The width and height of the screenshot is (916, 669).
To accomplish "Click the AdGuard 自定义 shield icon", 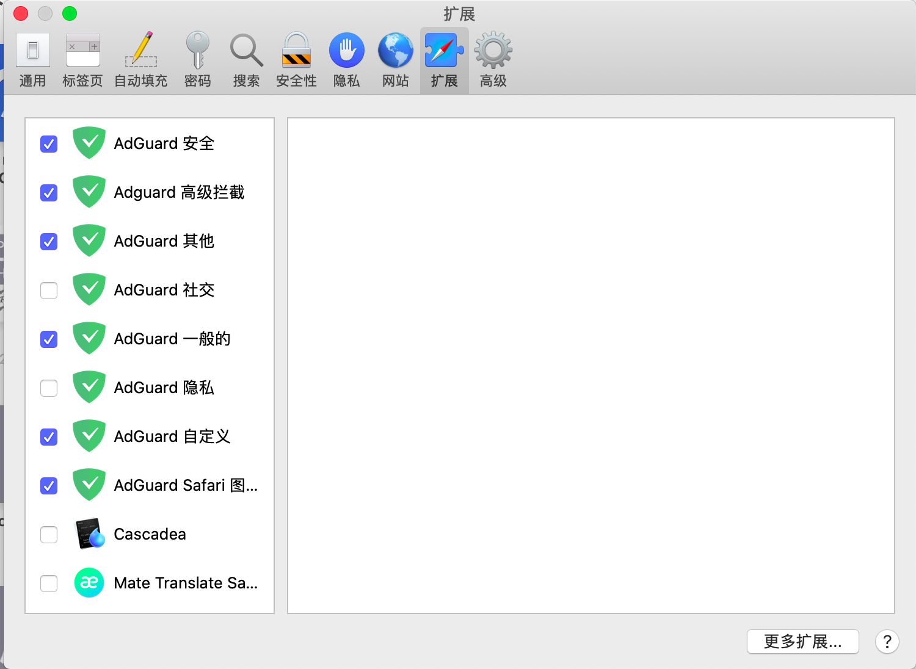I will pyautogui.click(x=89, y=436).
